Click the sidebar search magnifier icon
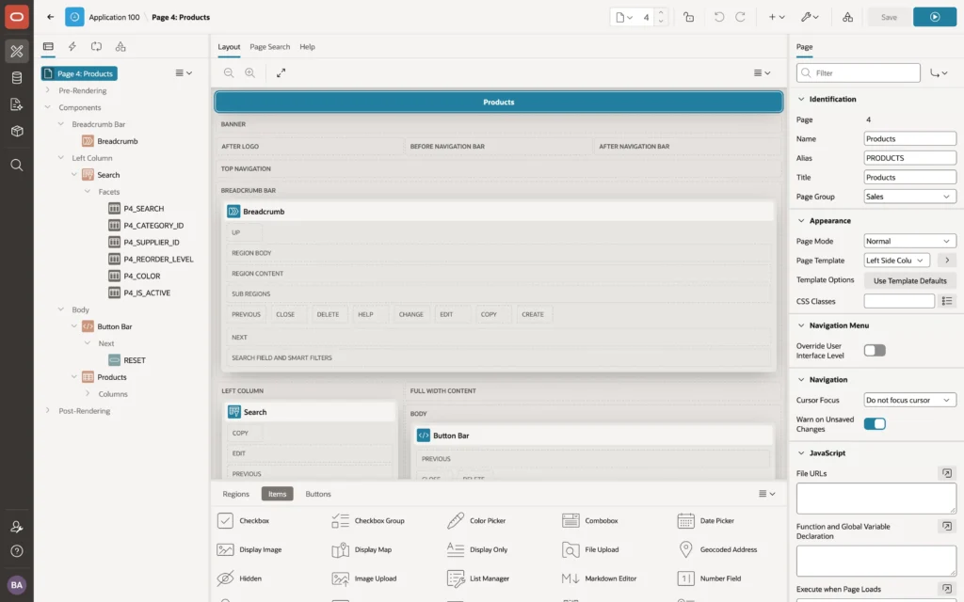This screenshot has height=602, width=964. (x=17, y=166)
